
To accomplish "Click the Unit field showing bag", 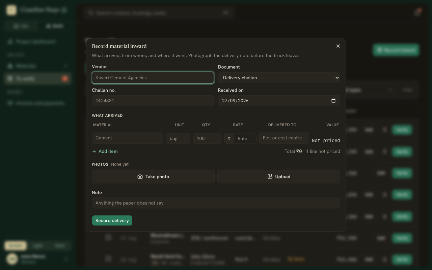I will [x=178, y=138].
